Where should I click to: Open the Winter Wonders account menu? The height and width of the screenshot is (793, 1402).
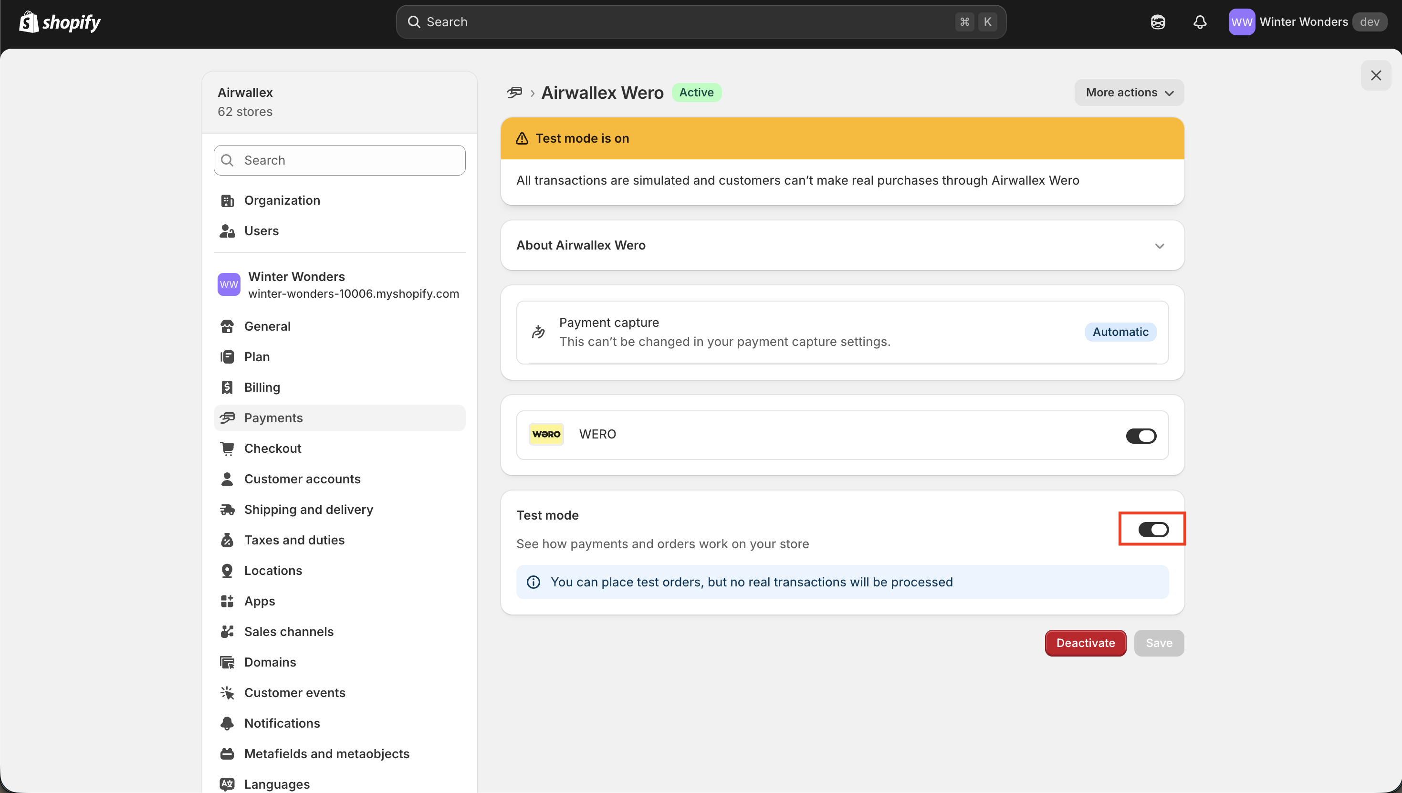[1308, 22]
